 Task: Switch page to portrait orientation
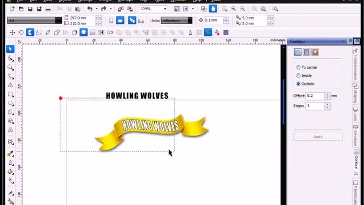[111, 20]
